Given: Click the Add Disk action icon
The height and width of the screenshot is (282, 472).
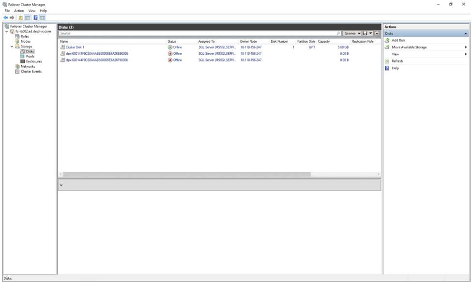Looking at the screenshot, I should [x=387, y=40].
